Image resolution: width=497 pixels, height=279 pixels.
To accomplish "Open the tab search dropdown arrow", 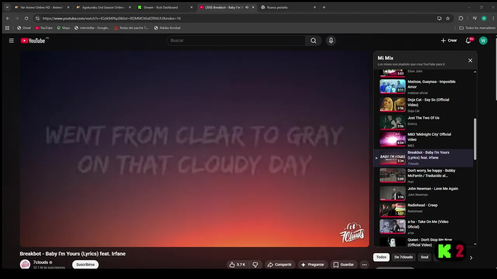I will 7,7.
